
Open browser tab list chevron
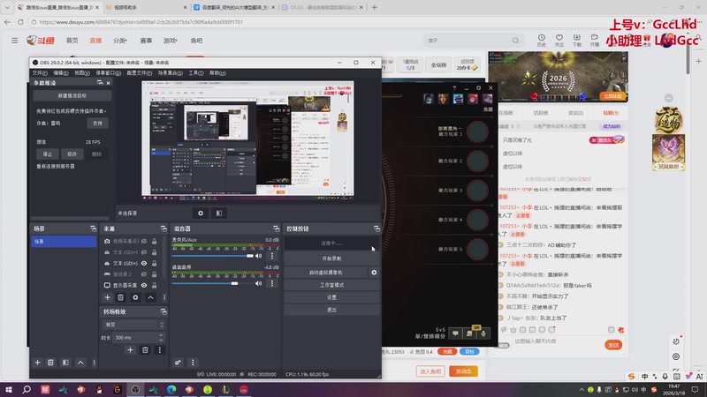(x=7, y=7)
